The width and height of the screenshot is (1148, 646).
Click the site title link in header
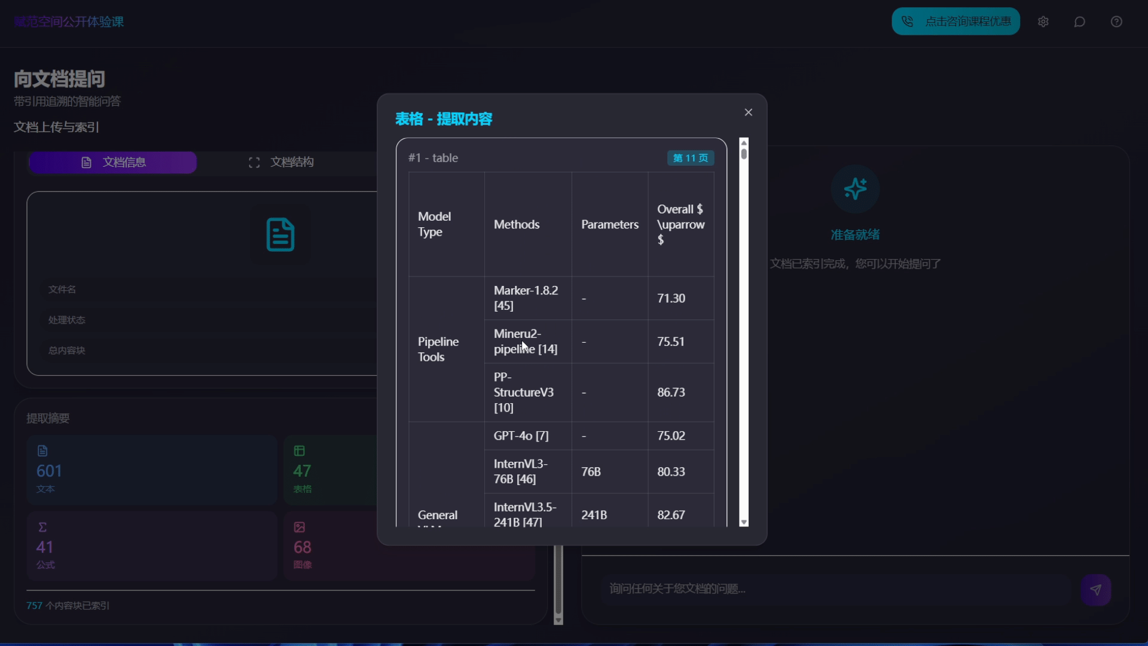(69, 22)
